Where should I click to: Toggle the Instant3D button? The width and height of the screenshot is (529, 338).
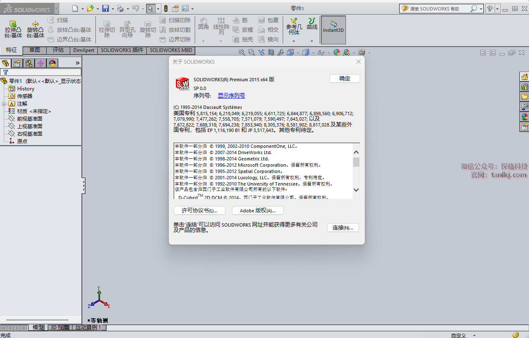(x=333, y=30)
